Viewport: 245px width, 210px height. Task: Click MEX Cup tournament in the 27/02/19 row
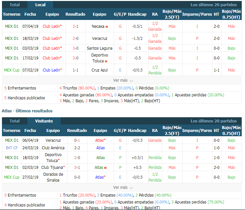pos(12,177)
